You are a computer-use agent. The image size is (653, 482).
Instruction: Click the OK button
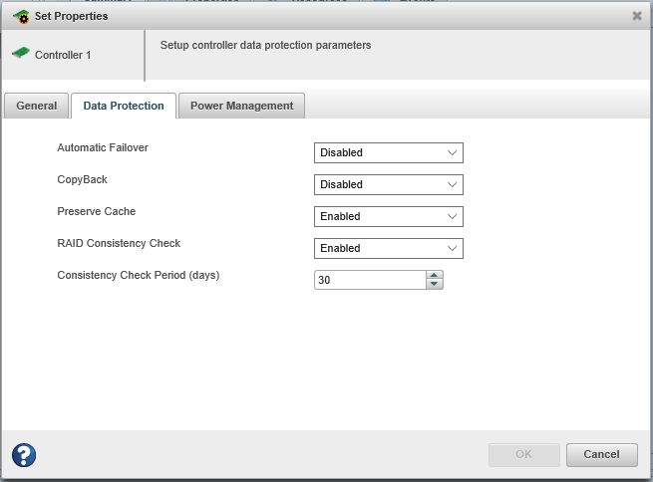pos(523,455)
